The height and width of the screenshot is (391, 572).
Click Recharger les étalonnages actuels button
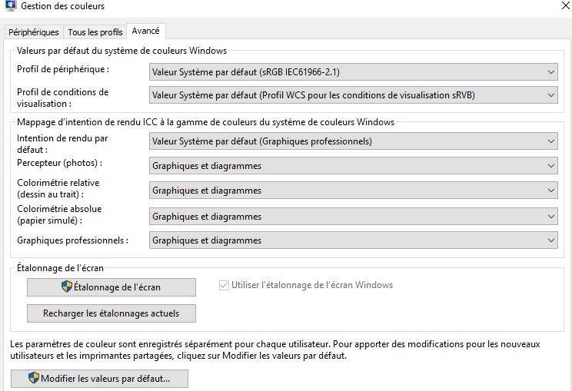click(111, 313)
